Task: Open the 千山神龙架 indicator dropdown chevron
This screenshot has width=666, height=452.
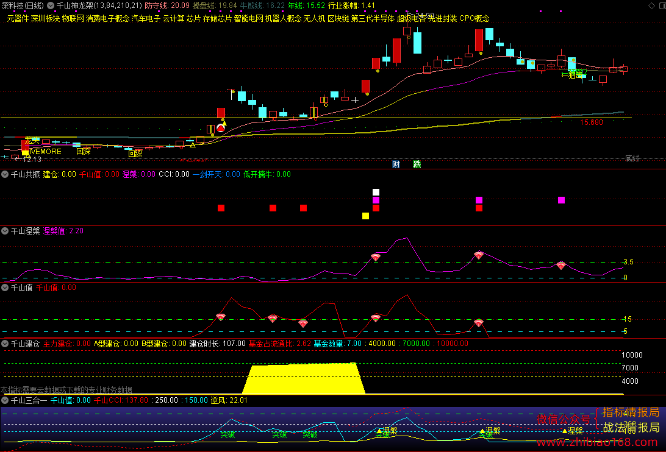Action: [x=51, y=5]
